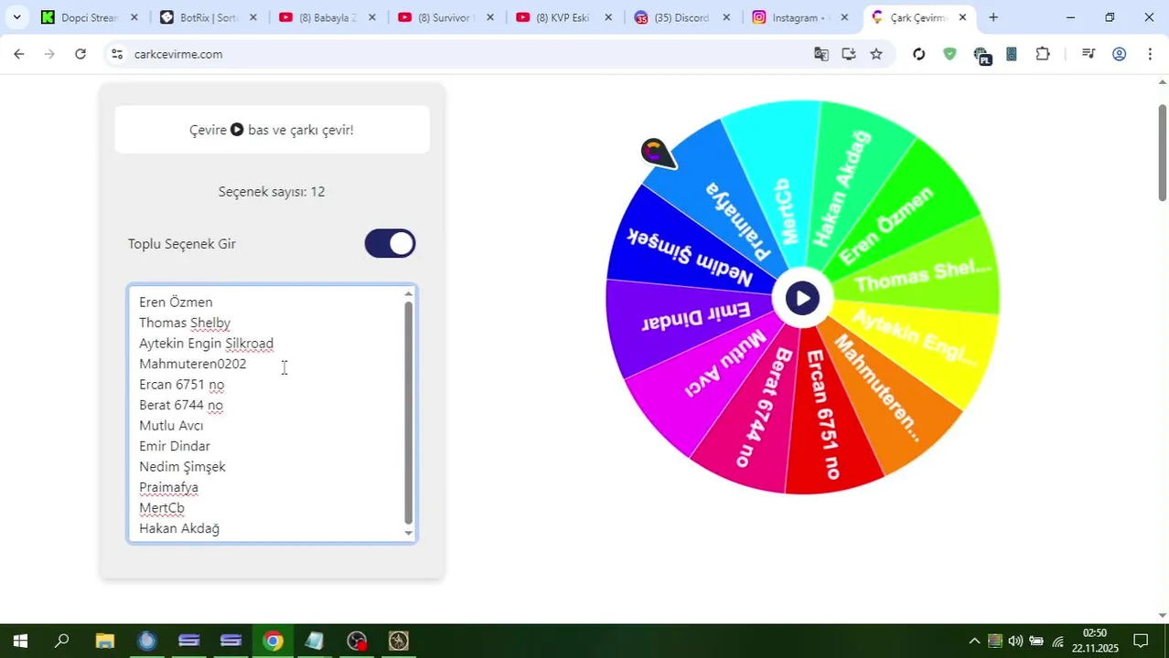Toggle the Toplu Seçenek Gir switch
The height and width of the screenshot is (658, 1169).
pos(390,244)
